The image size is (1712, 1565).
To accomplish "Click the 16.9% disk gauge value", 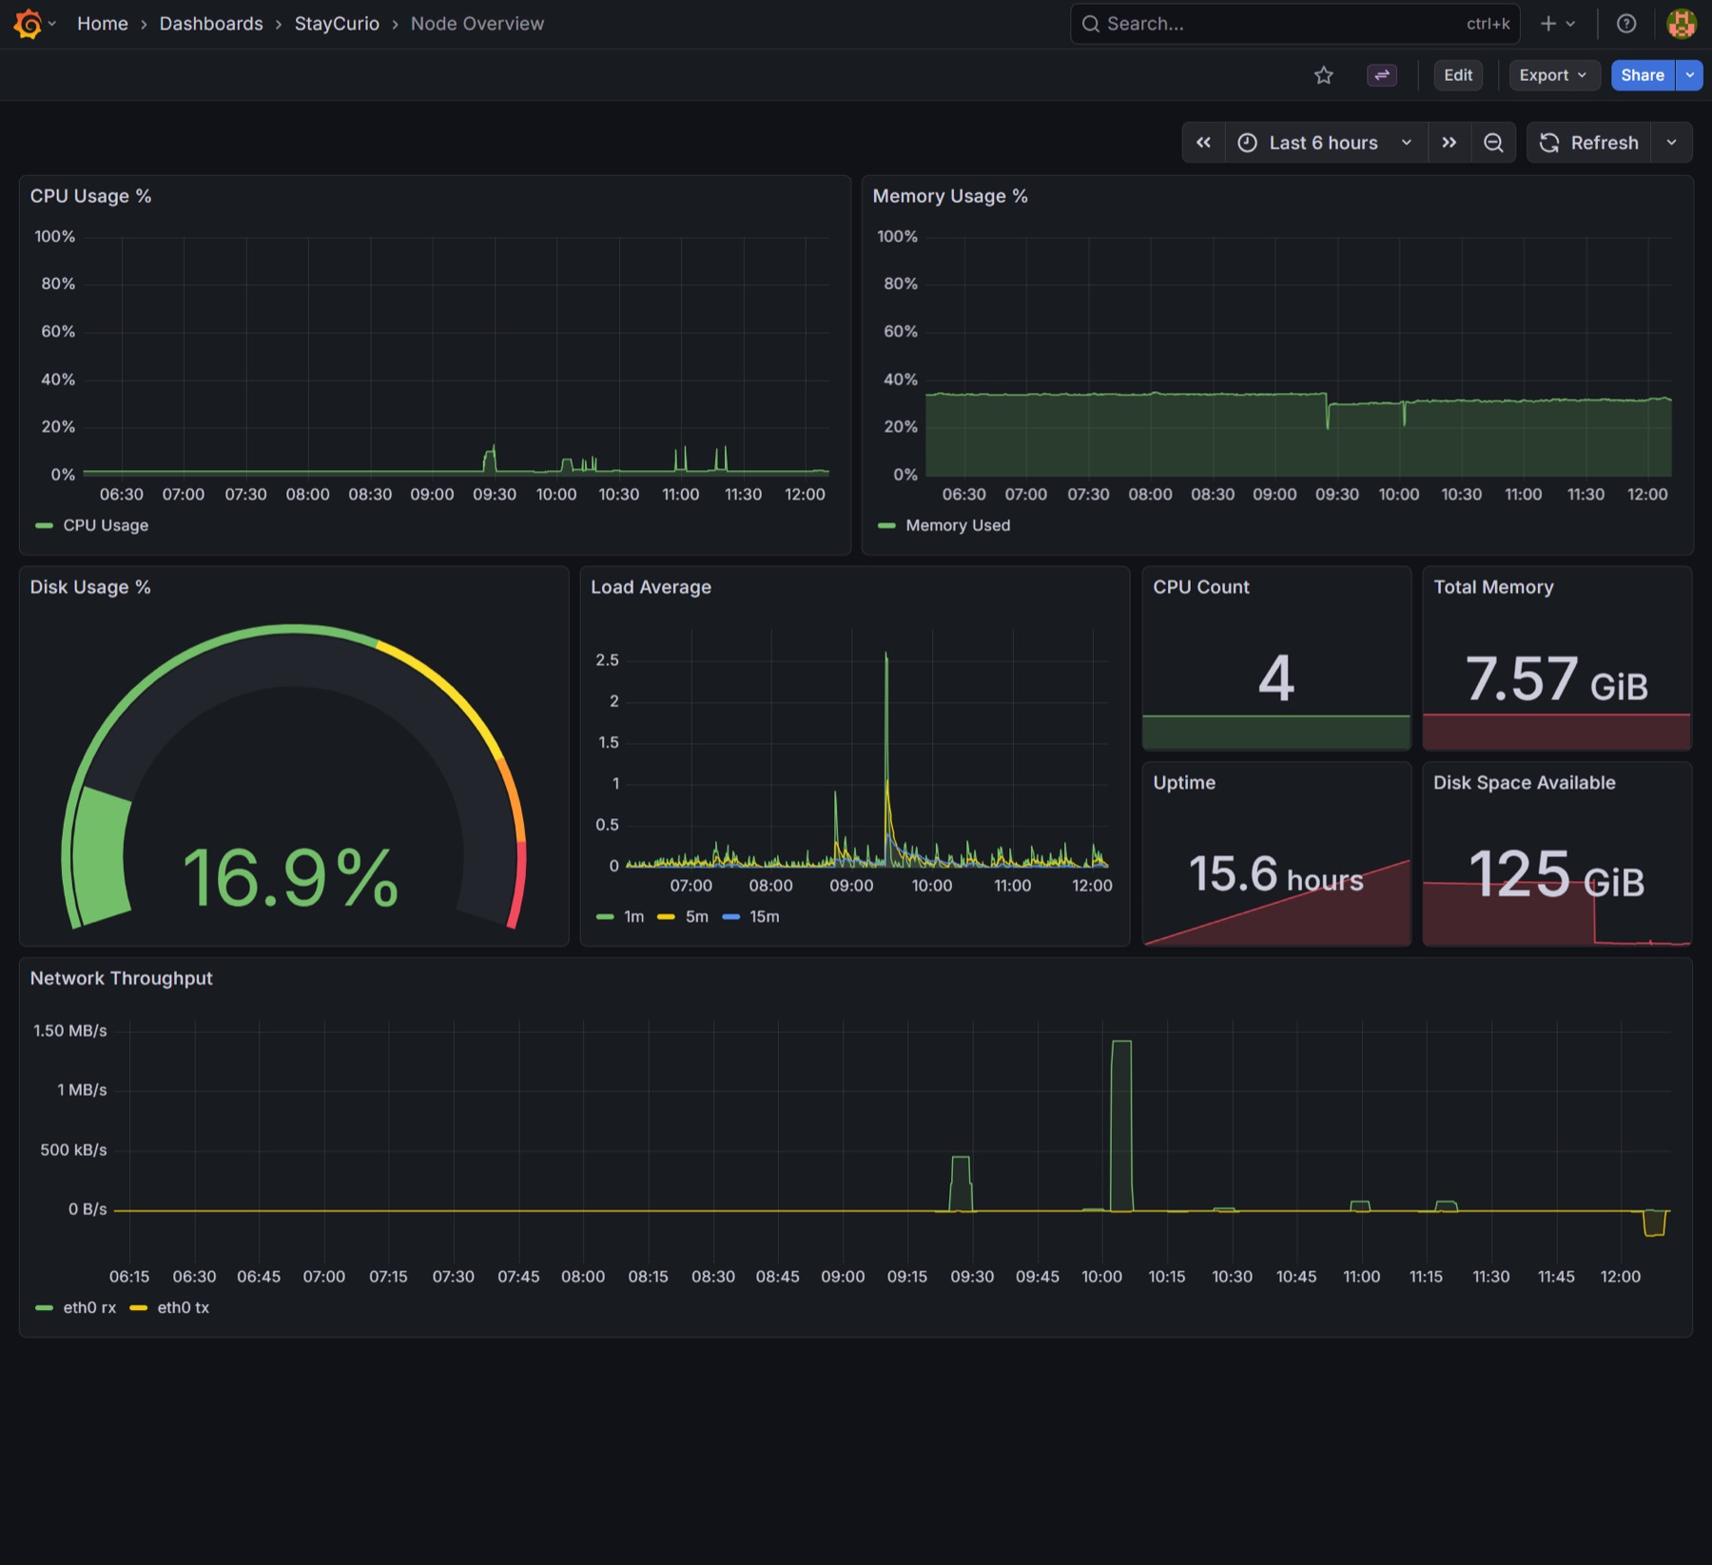I will pyautogui.click(x=290, y=877).
